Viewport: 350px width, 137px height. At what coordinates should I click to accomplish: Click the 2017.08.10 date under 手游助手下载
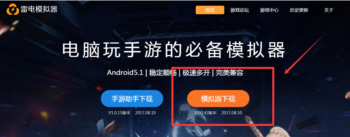coord(145,113)
